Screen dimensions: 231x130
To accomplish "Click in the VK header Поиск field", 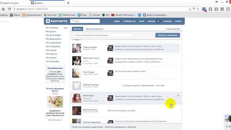I will point(85,21).
